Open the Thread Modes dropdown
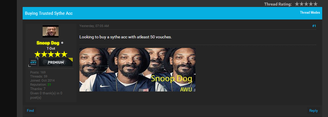 point(310,12)
